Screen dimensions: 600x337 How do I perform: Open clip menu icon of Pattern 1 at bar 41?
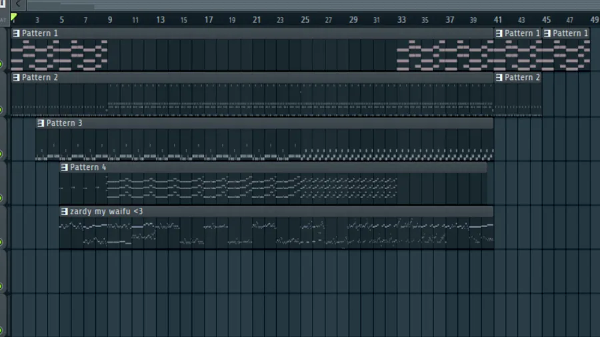pos(499,33)
